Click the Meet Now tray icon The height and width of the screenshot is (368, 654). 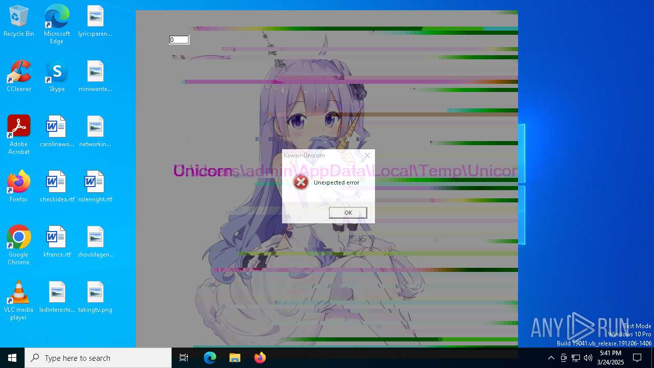pyautogui.click(x=564, y=358)
